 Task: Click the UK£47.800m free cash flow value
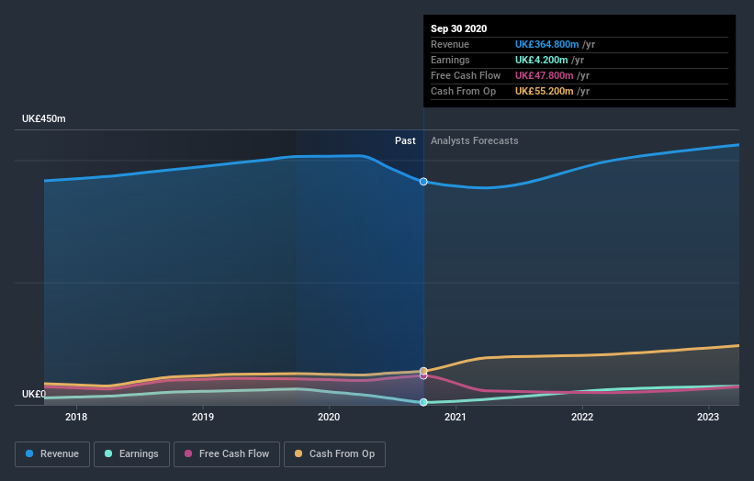point(544,75)
